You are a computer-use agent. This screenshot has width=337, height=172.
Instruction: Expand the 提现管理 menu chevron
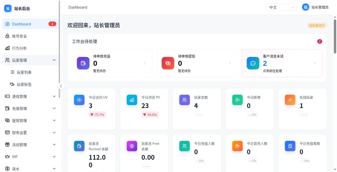coord(54,121)
